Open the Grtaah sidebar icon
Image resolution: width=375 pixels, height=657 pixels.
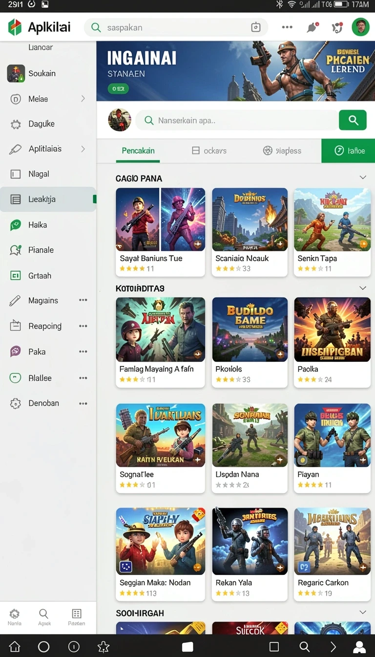pos(16,276)
